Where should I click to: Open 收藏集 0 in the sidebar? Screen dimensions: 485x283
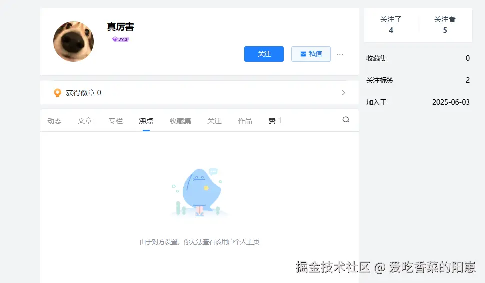(x=418, y=58)
